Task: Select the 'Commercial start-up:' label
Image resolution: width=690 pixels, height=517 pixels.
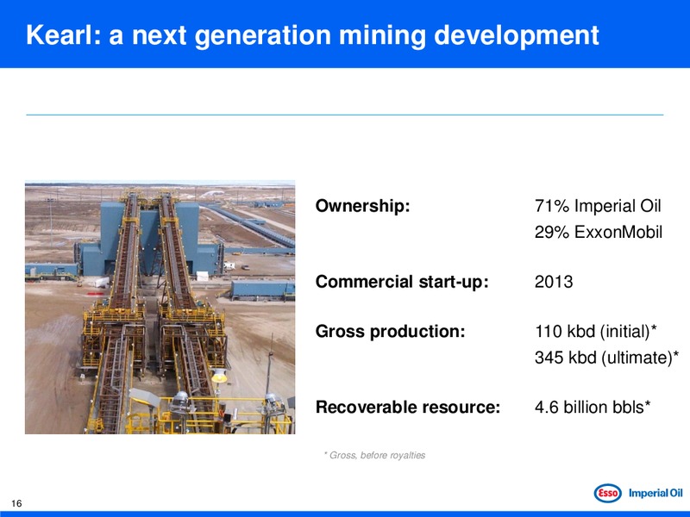Action: [x=402, y=282]
